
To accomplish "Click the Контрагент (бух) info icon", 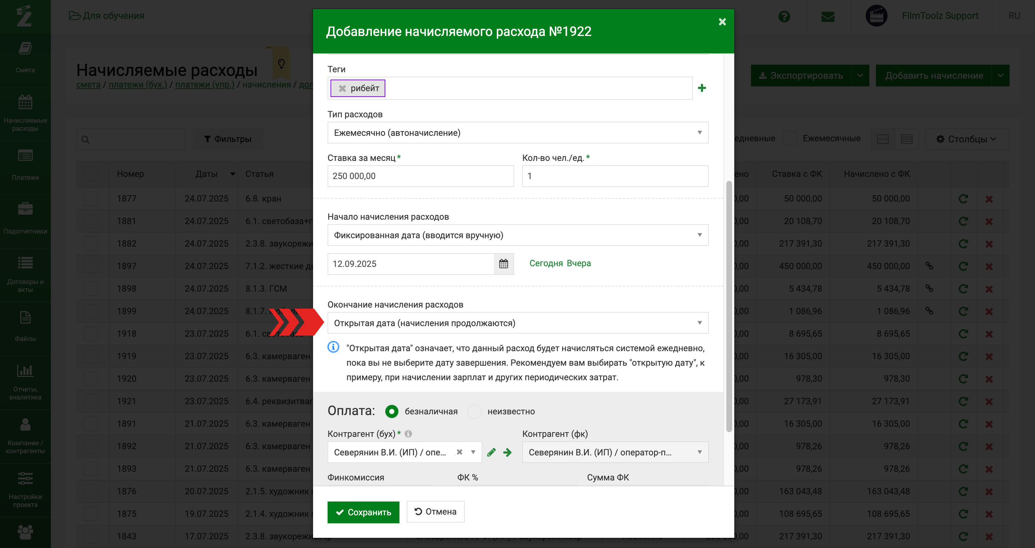I will 408,434.
